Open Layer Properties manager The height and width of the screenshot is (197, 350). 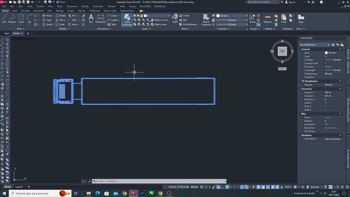(127, 20)
